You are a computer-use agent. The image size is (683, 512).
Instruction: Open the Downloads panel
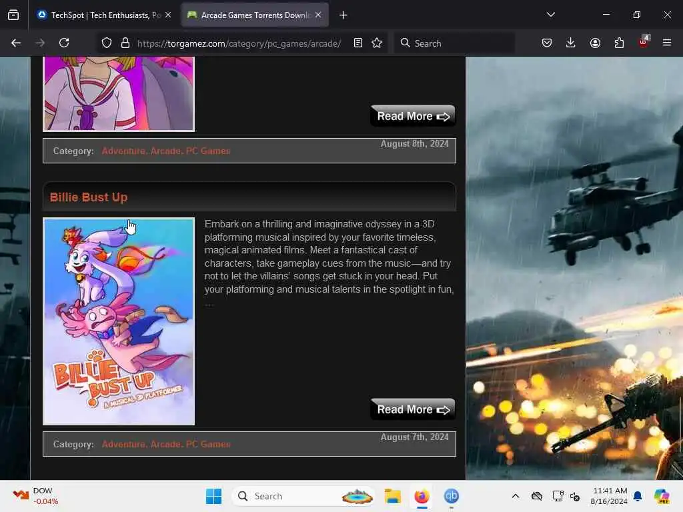point(571,43)
